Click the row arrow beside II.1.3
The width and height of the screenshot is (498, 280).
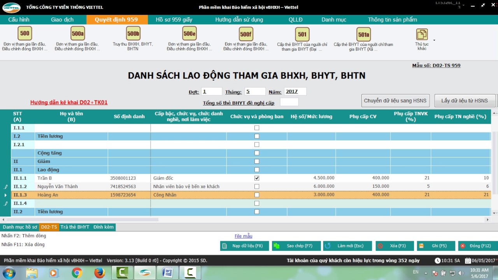pos(5,195)
